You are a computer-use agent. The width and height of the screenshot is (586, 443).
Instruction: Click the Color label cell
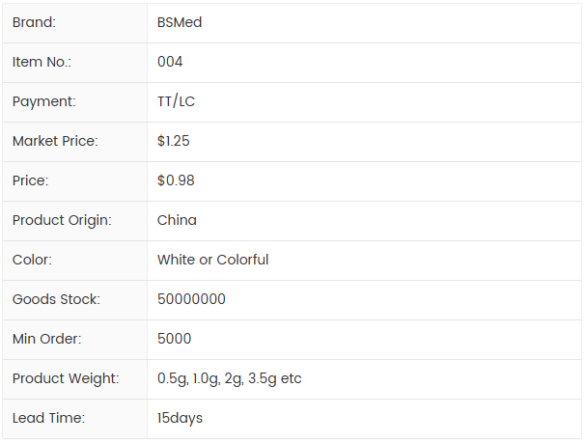pyautogui.click(x=32, y=260)
